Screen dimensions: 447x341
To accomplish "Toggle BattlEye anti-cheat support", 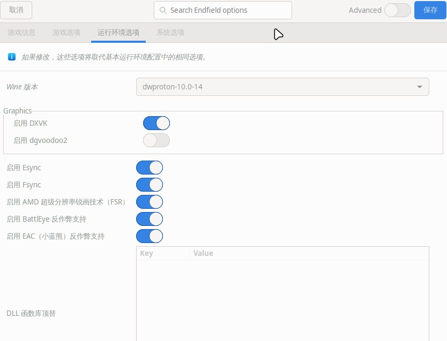I will pos(149,219).
